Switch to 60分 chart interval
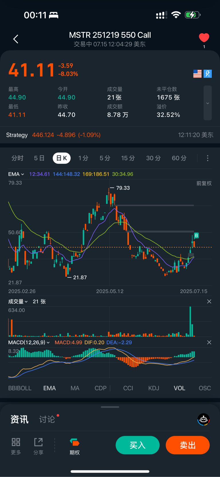This screenshot has width=220, height=477. click(179, 158)
